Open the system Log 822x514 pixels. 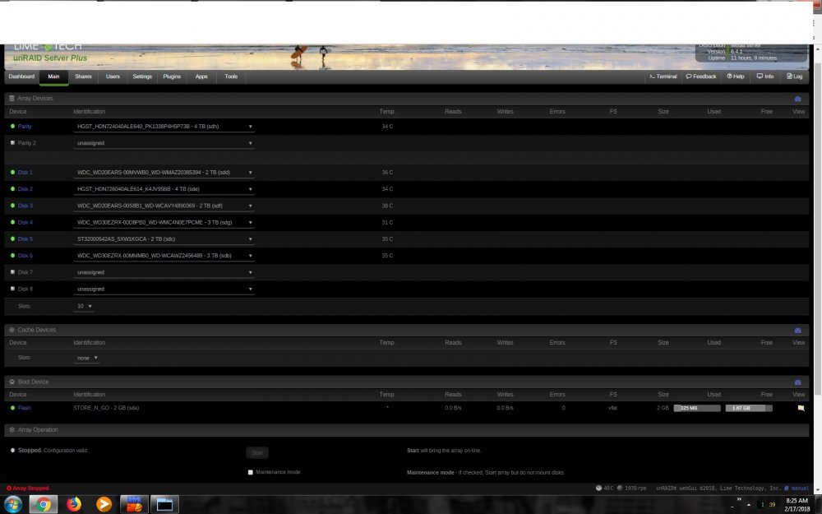pos(795,76)
